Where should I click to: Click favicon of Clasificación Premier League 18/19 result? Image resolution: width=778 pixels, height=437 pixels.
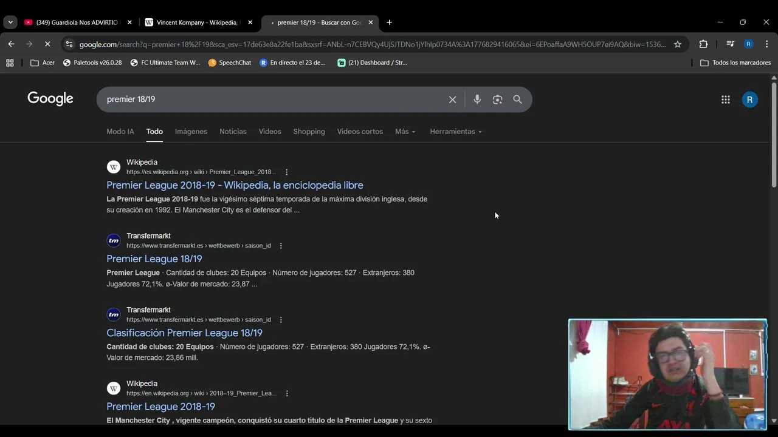pyautogui.click(x=114, y=314)
